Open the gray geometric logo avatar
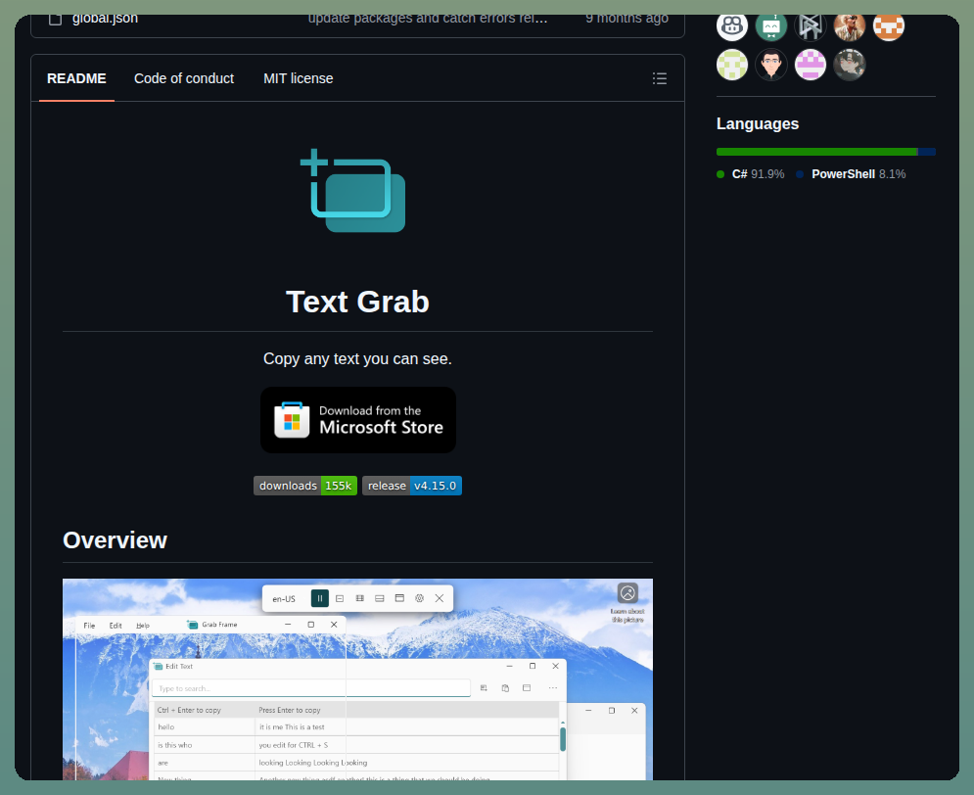This screenshot has height=795, width=974. (x=811, y=25)
